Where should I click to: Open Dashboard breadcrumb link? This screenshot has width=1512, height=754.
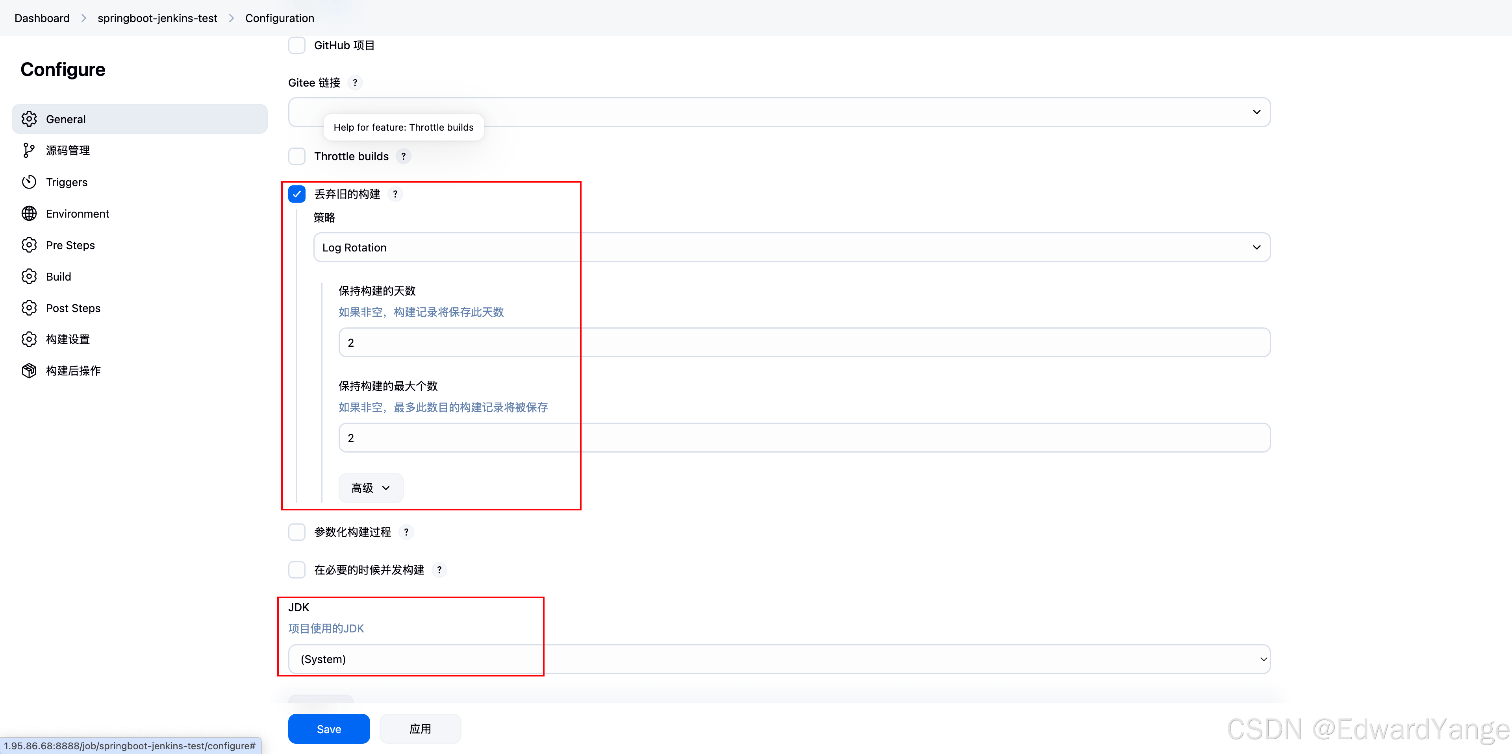click(42, 18)
